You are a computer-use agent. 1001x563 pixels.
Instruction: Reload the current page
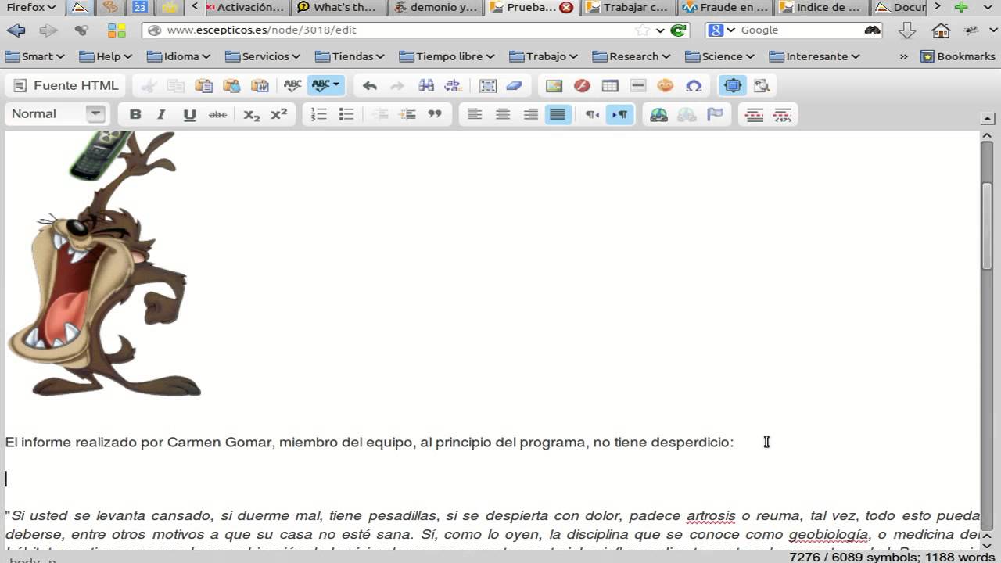tap(678, 30)
